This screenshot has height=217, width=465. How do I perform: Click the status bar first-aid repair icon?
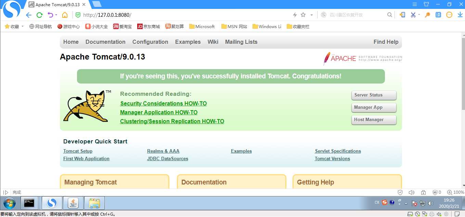(423, 192)
